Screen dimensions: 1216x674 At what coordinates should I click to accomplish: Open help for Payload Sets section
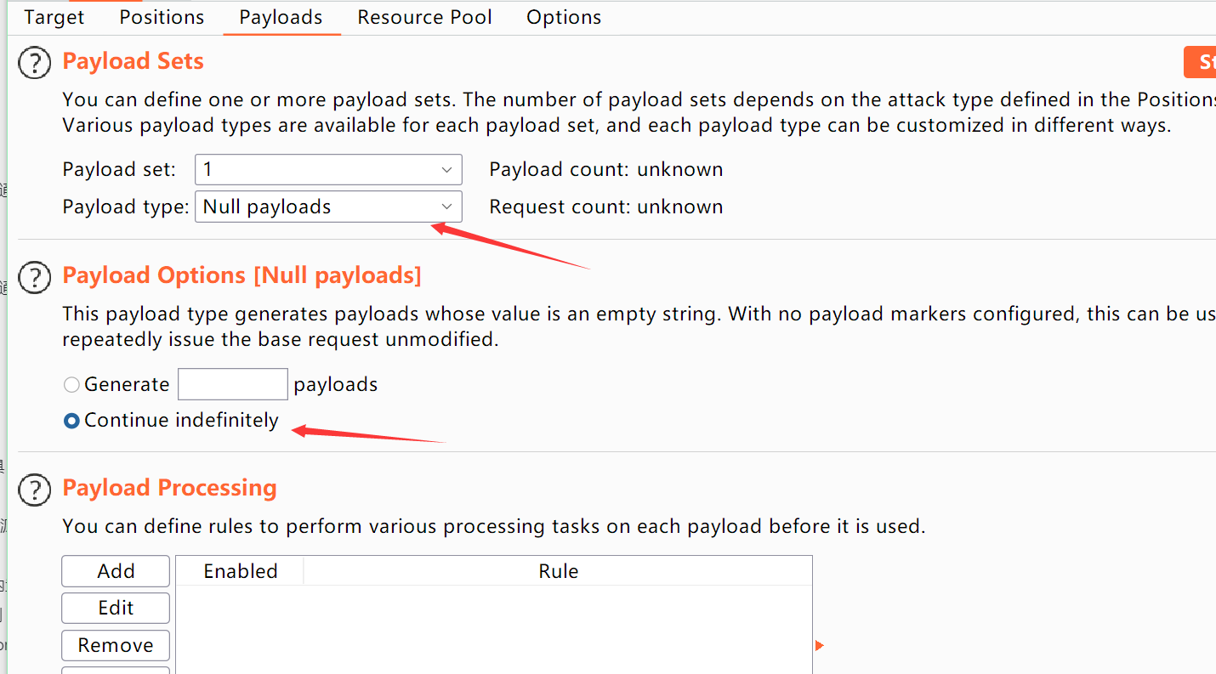pos(35,63)
